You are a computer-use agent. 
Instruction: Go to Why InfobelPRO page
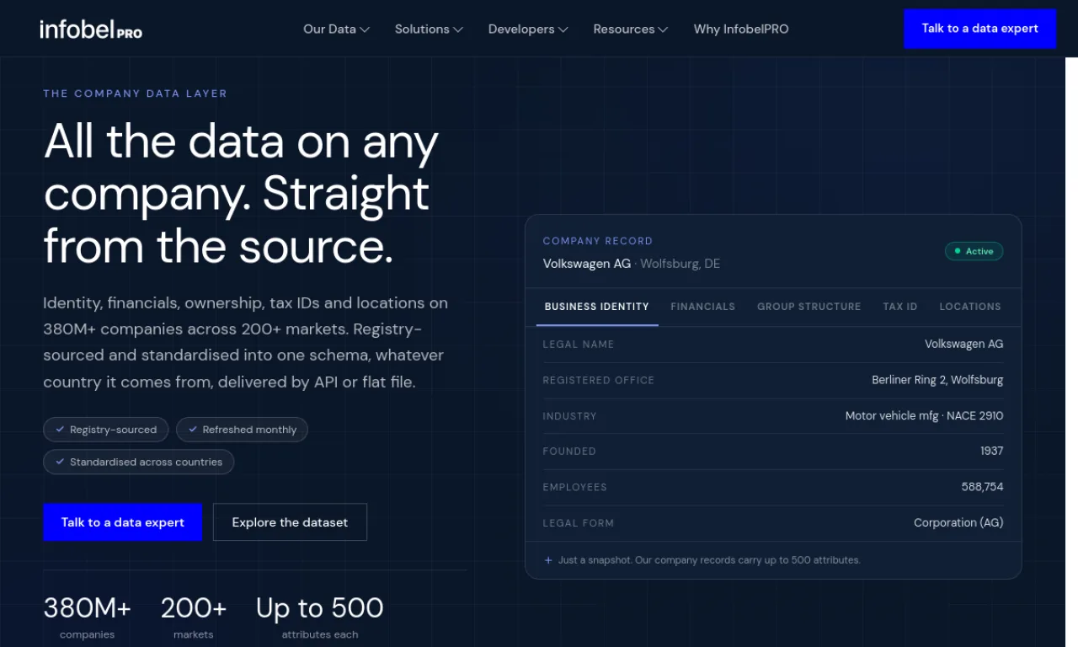coord(741,29)
